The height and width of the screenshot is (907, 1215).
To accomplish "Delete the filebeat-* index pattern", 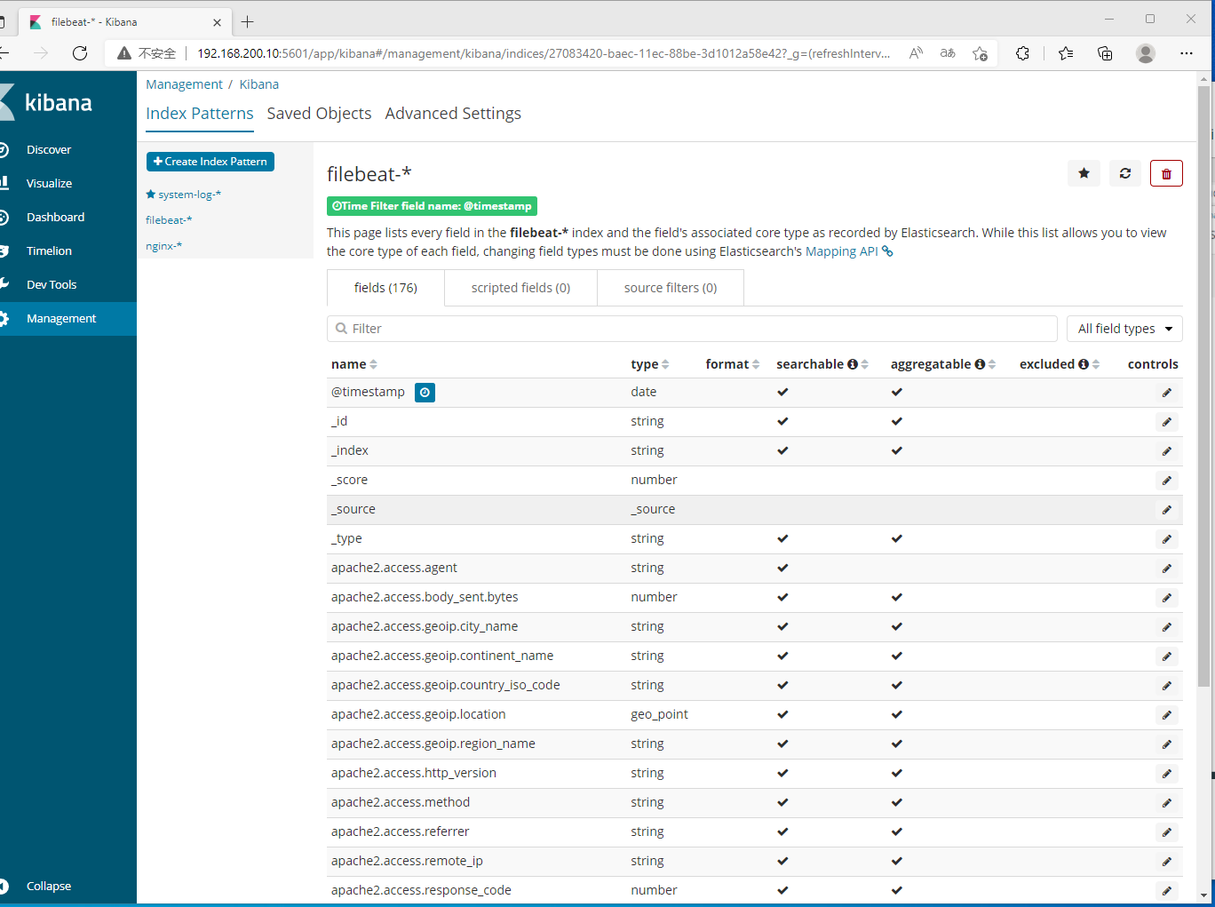I will click(x=1166, y=173).
